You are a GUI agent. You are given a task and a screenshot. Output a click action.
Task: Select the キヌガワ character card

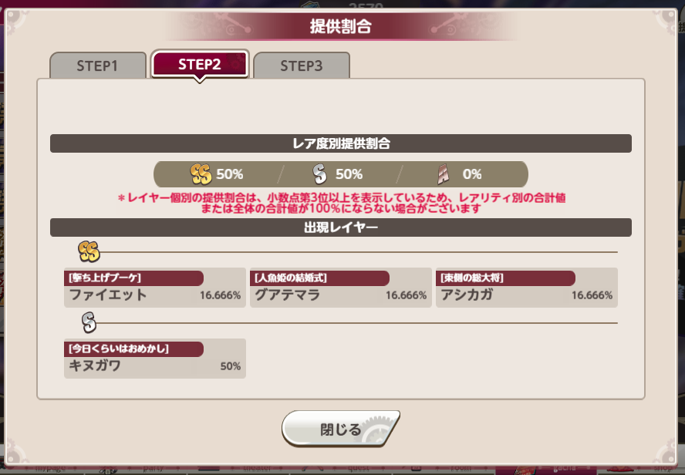pyautogui.click(x=155, y=359)
